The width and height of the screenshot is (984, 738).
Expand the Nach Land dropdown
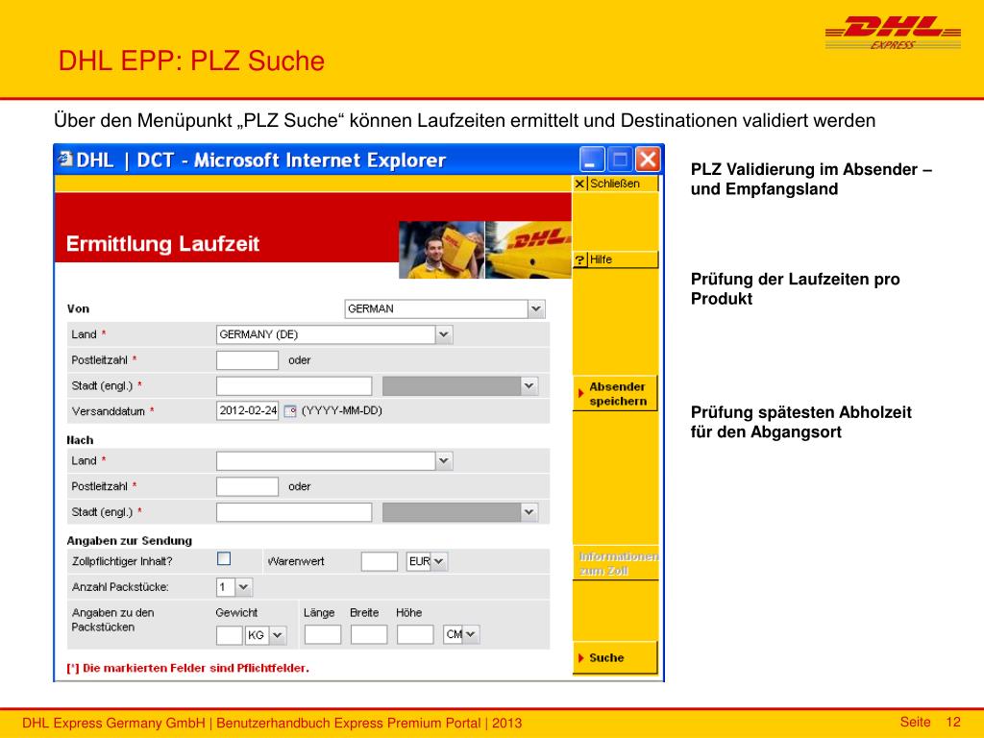tap(444, 461)
